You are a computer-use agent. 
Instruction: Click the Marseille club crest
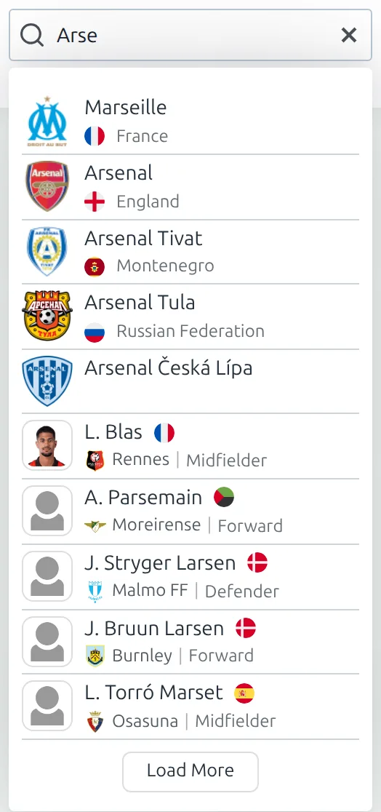[x=47, y=122]
